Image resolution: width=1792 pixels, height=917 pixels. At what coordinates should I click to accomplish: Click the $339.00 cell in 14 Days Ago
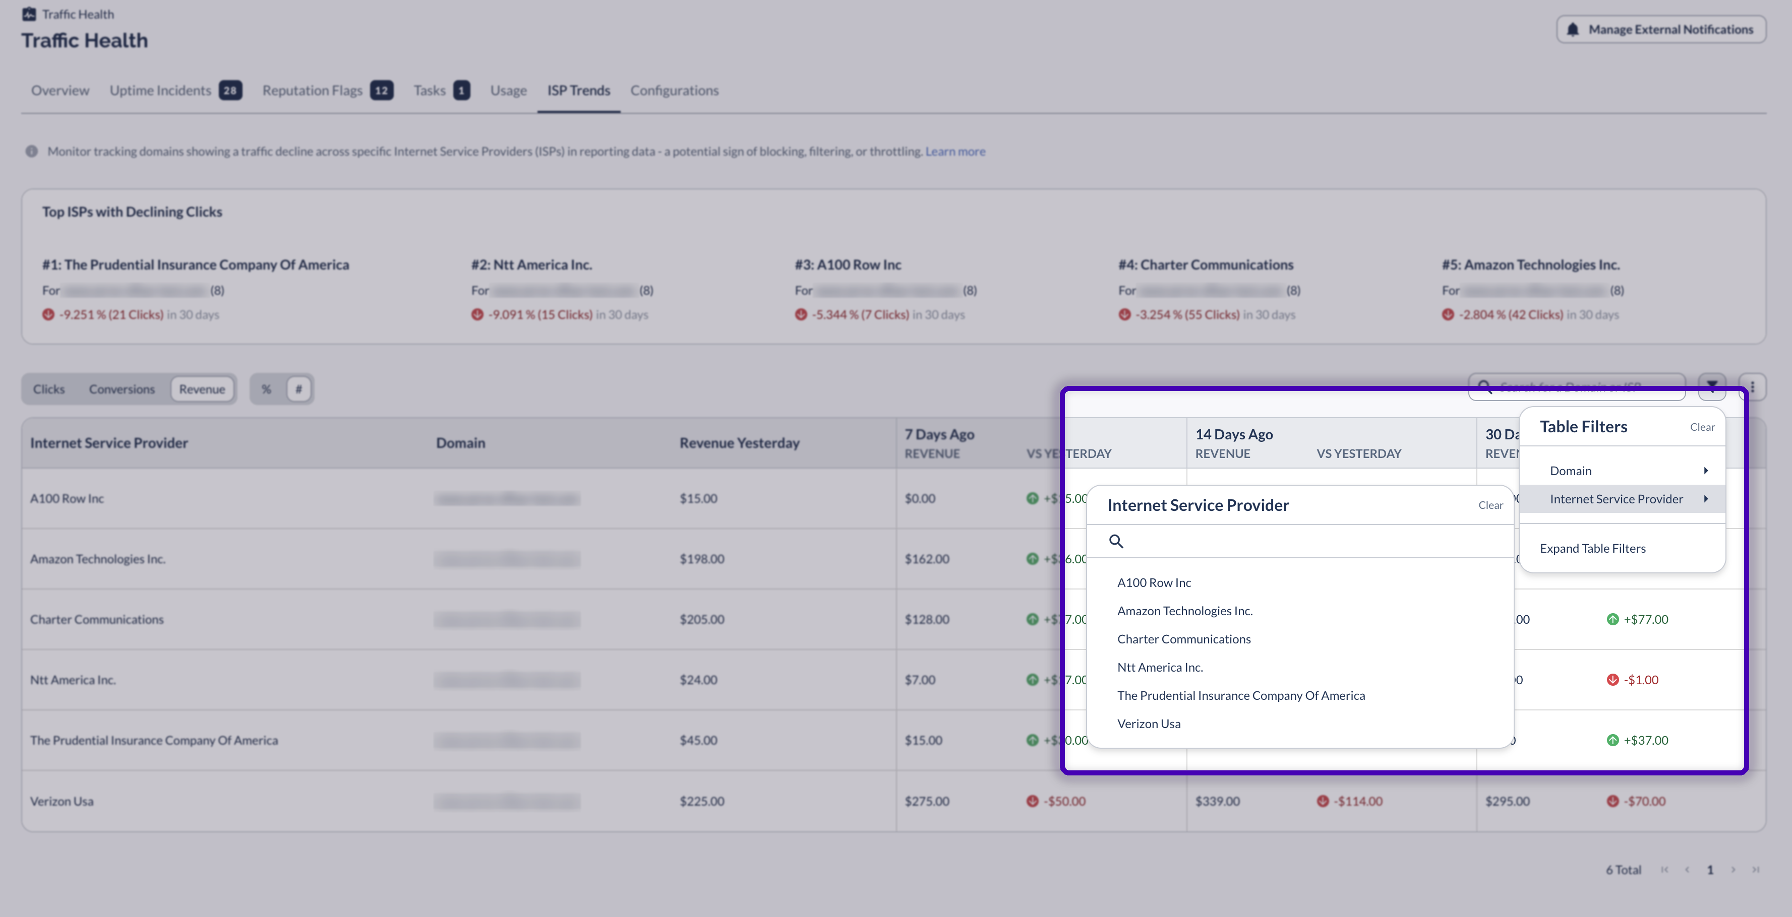click(x=1217, y=801)
